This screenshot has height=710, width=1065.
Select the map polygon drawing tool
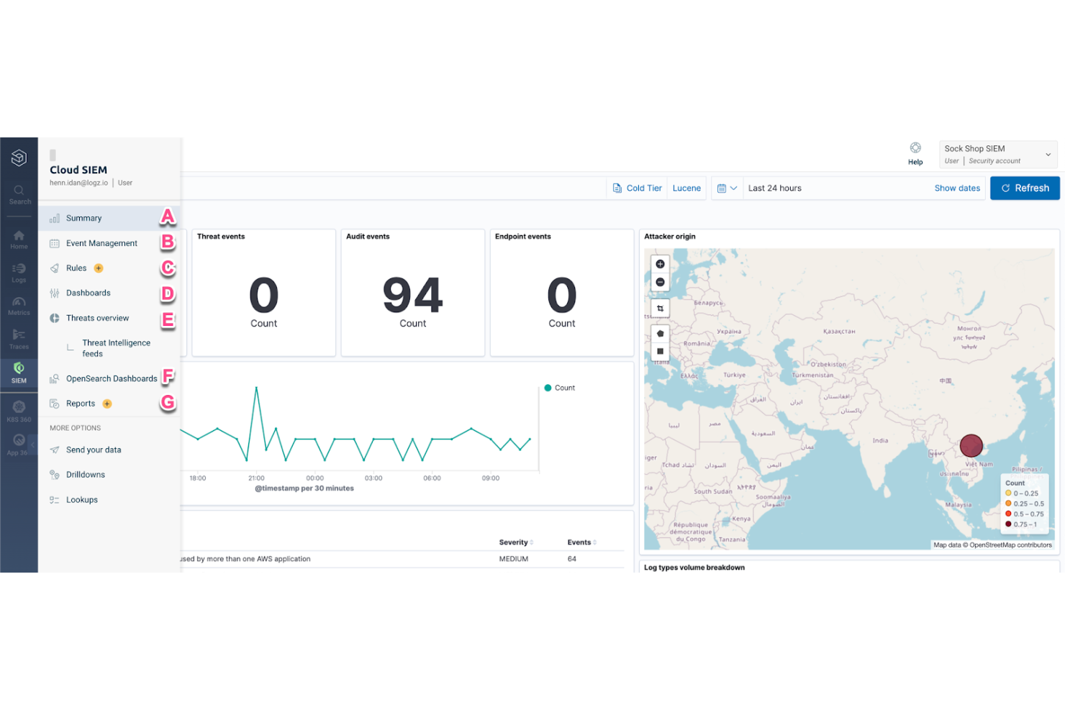coord(660,333)
